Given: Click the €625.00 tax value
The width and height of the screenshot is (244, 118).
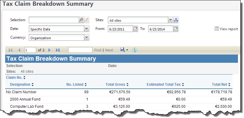Looking at the screenshot, I should pos(178,107).
